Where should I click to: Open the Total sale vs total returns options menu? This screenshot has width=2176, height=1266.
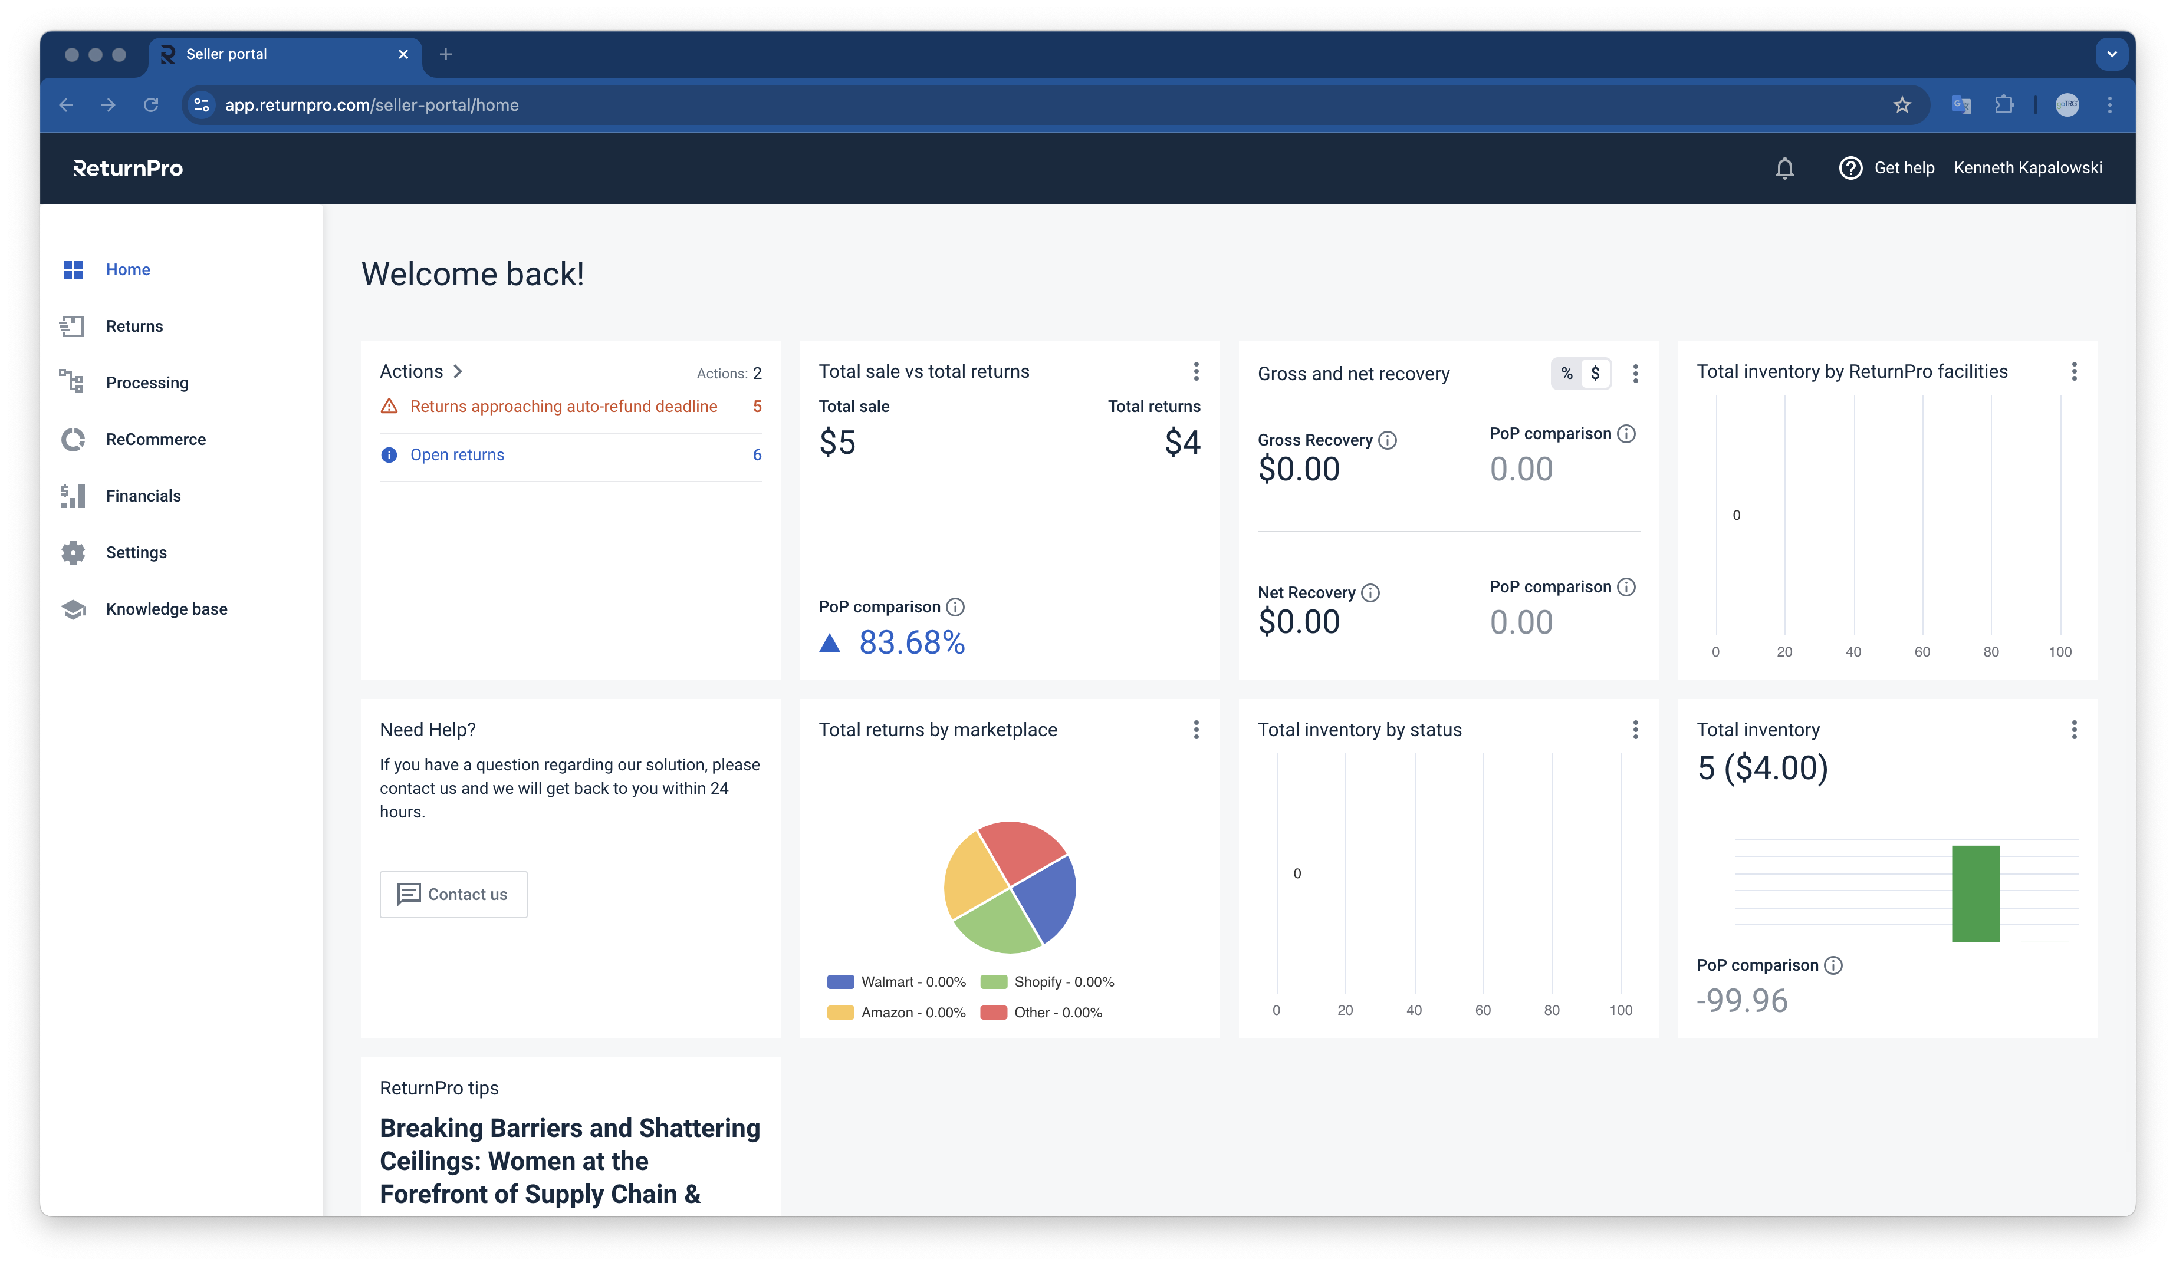point(1197,372)
